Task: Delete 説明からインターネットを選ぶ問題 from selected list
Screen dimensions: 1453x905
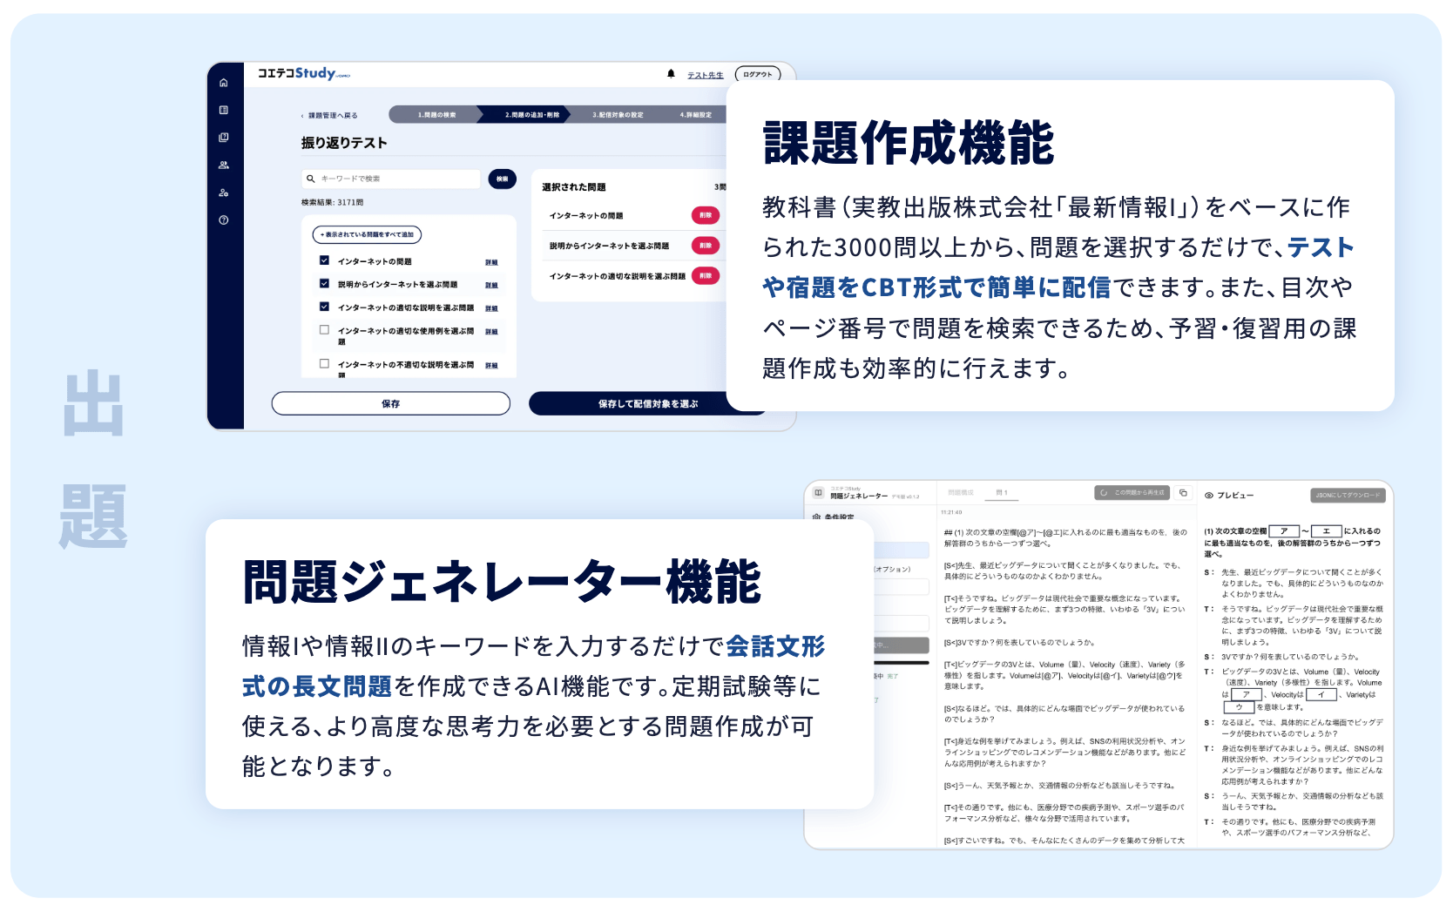Action: click(706, 246)
